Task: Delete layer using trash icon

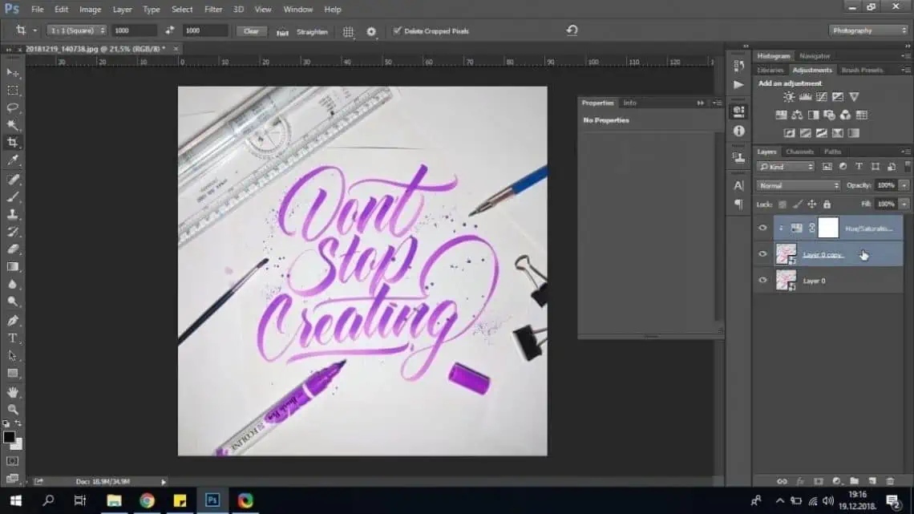Action: [x=890, y=481]
